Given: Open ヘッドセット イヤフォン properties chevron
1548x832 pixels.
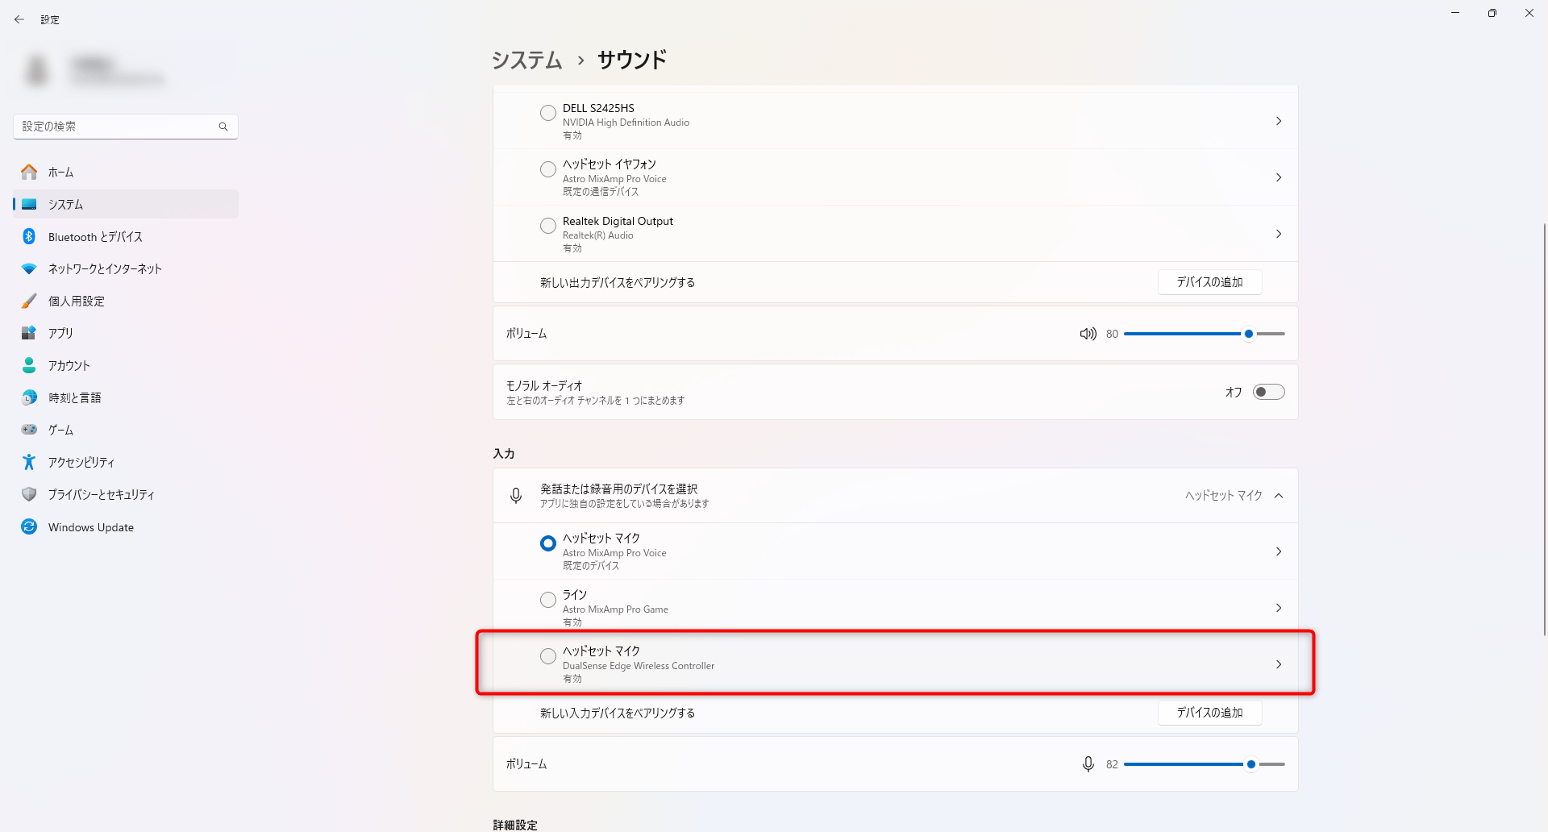Looking at the screenshot, I should point(1279,177).
